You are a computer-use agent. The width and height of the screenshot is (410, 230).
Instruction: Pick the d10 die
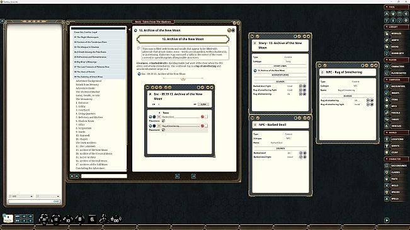click(x=68, y=220)
